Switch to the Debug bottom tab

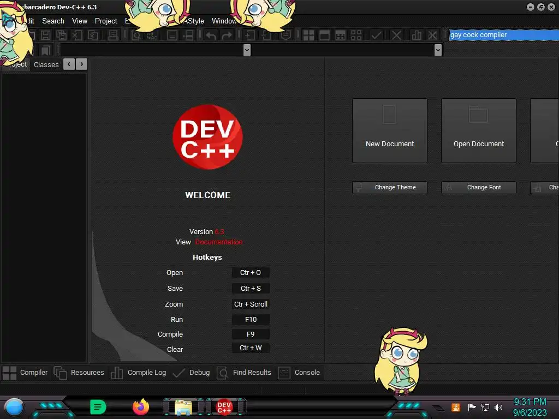191,373
